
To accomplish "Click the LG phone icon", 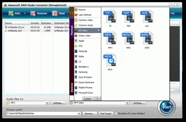I will point(76,61).
